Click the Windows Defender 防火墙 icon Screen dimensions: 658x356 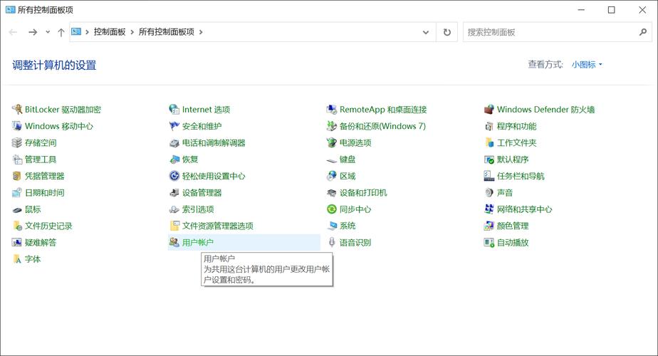click(489, 110)
